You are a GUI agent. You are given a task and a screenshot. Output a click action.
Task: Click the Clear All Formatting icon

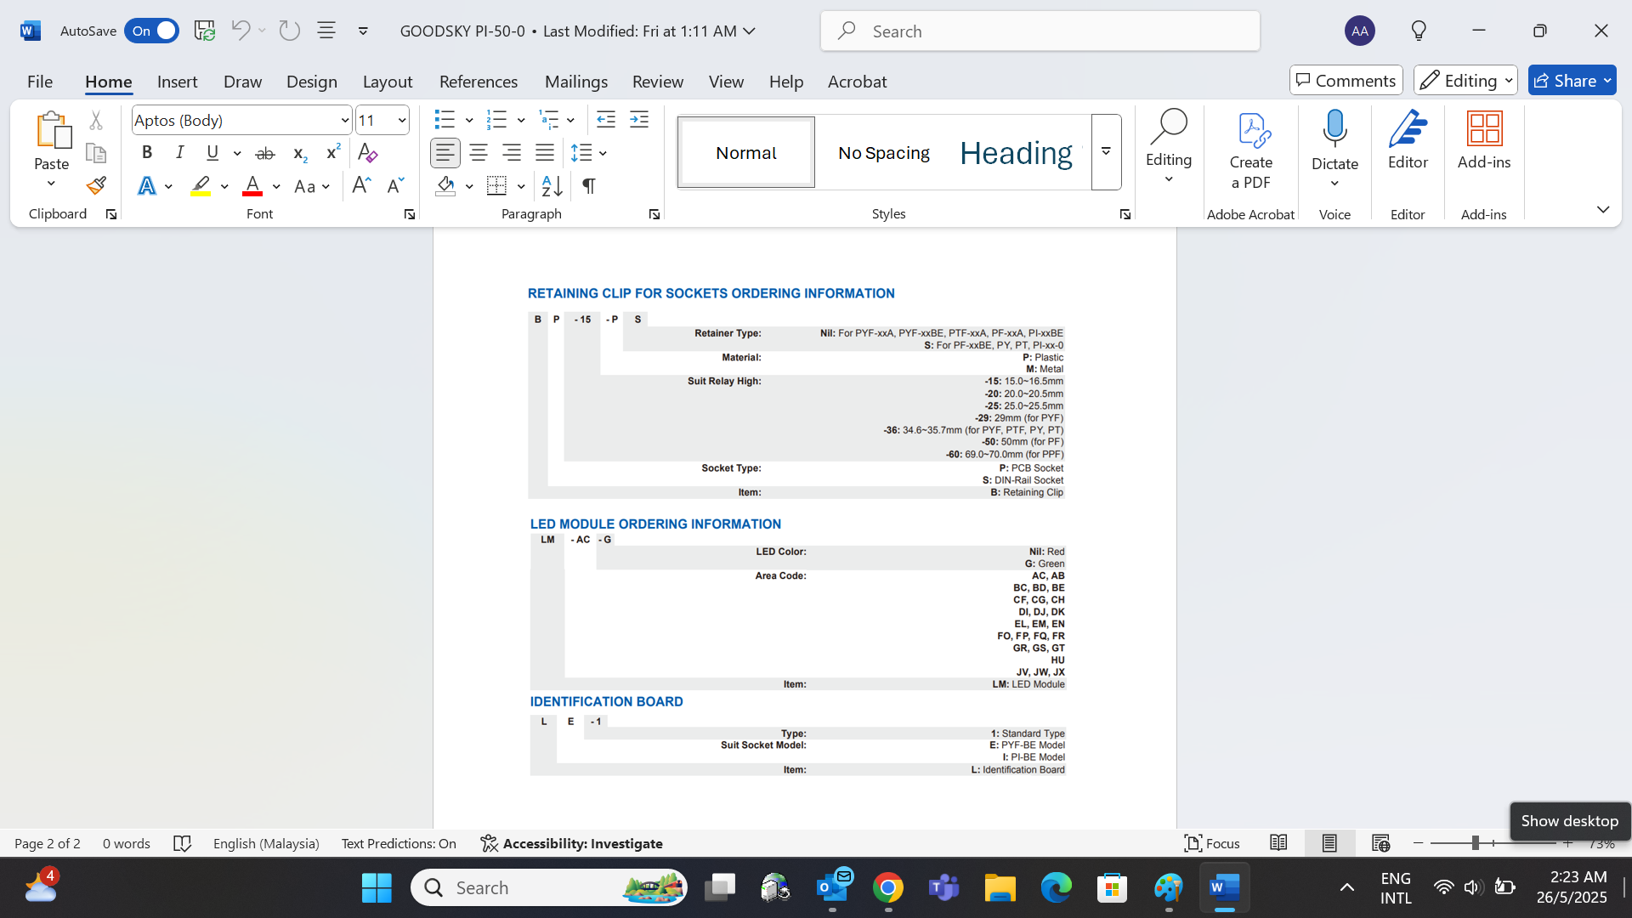(367, 153)
